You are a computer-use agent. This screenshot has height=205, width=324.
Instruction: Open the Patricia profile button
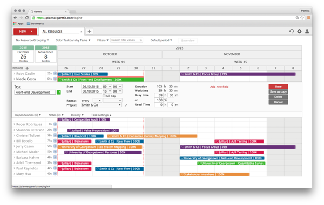305,11
